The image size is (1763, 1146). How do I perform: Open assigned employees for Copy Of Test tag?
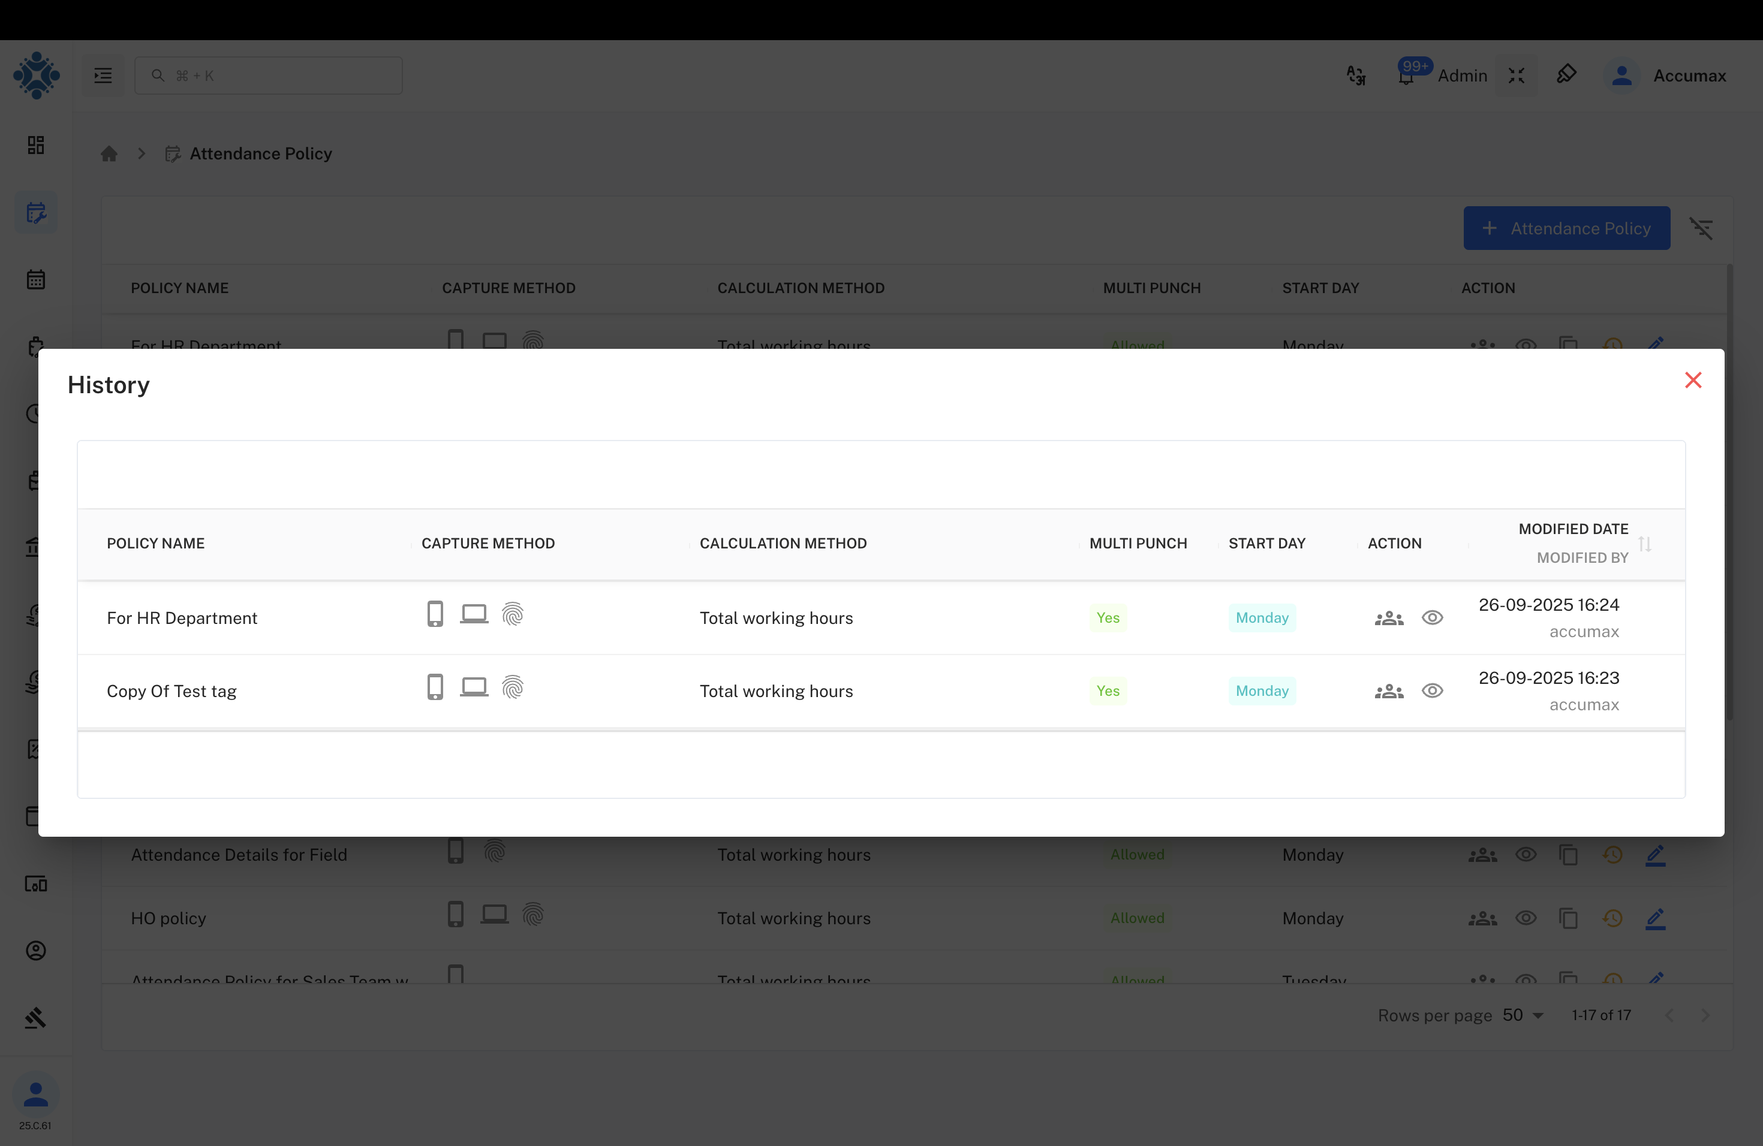tap(1389, 690)
